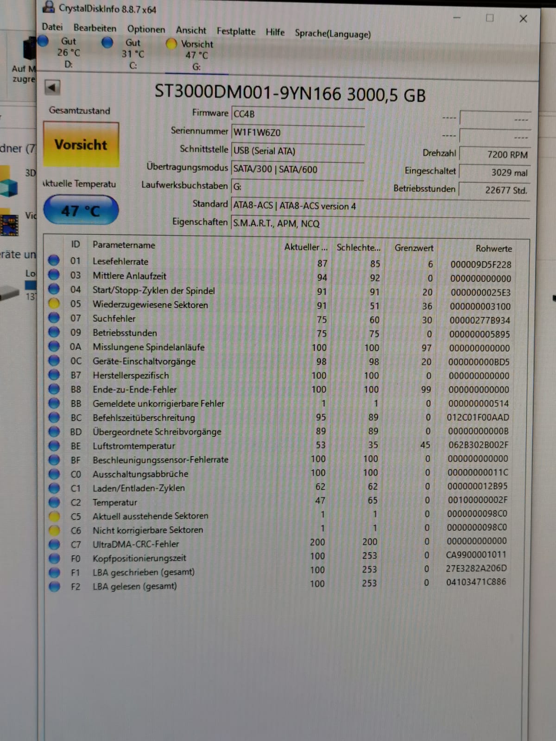
Task: Click the status icon for Geräte-Einschaltvorgänge
Action: (54, 360)
